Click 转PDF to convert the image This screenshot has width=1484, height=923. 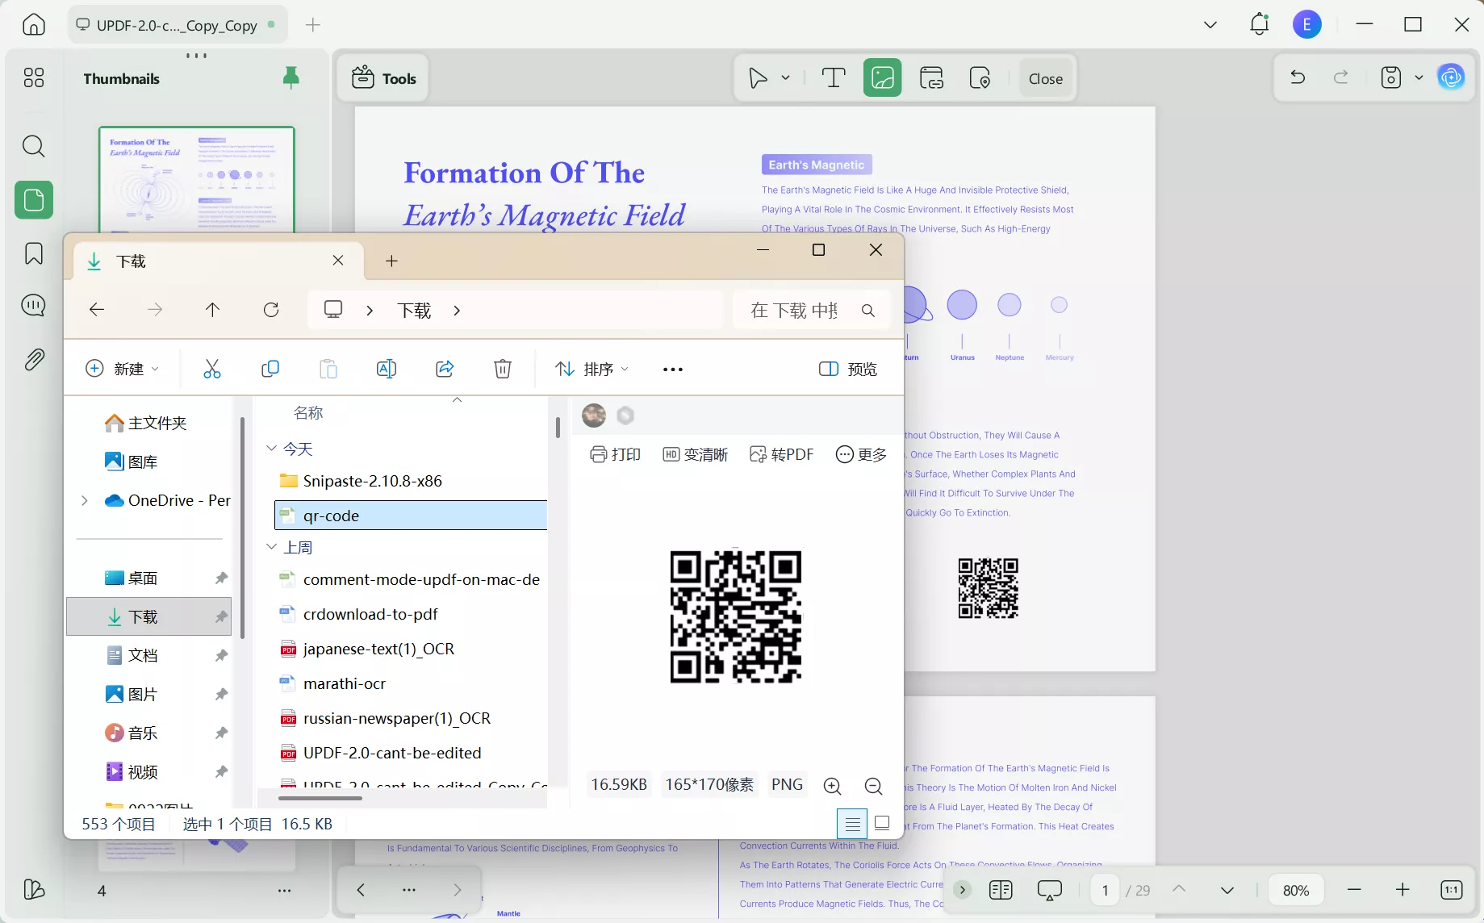[781, 454]
